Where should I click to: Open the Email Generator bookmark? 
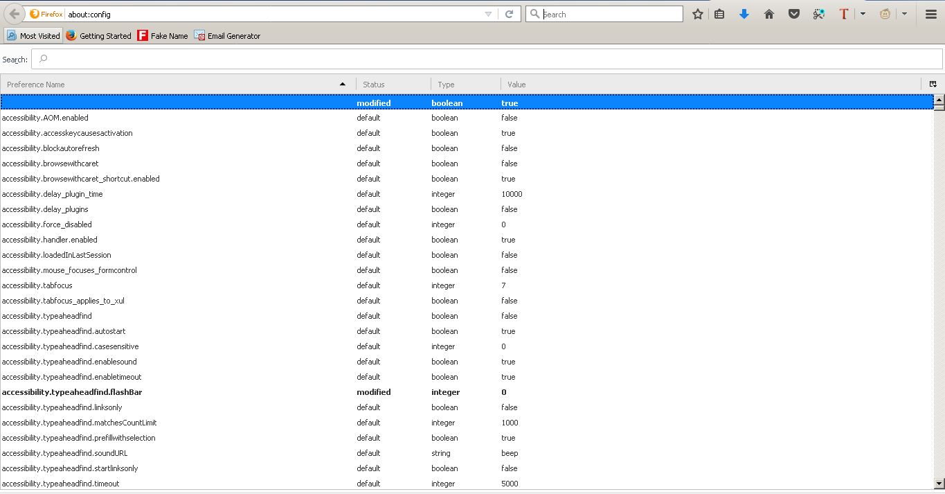(x=228, y=35)
